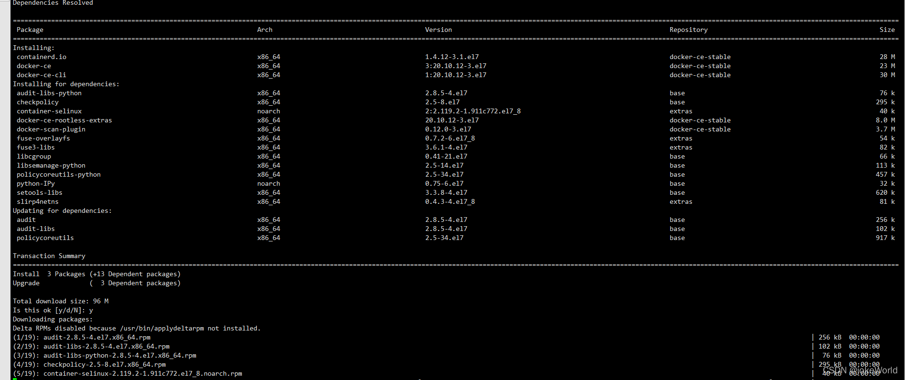905x380 pixels.
Task: Select size 28 M of containerd.io
Action: click(x=887, y=57)
